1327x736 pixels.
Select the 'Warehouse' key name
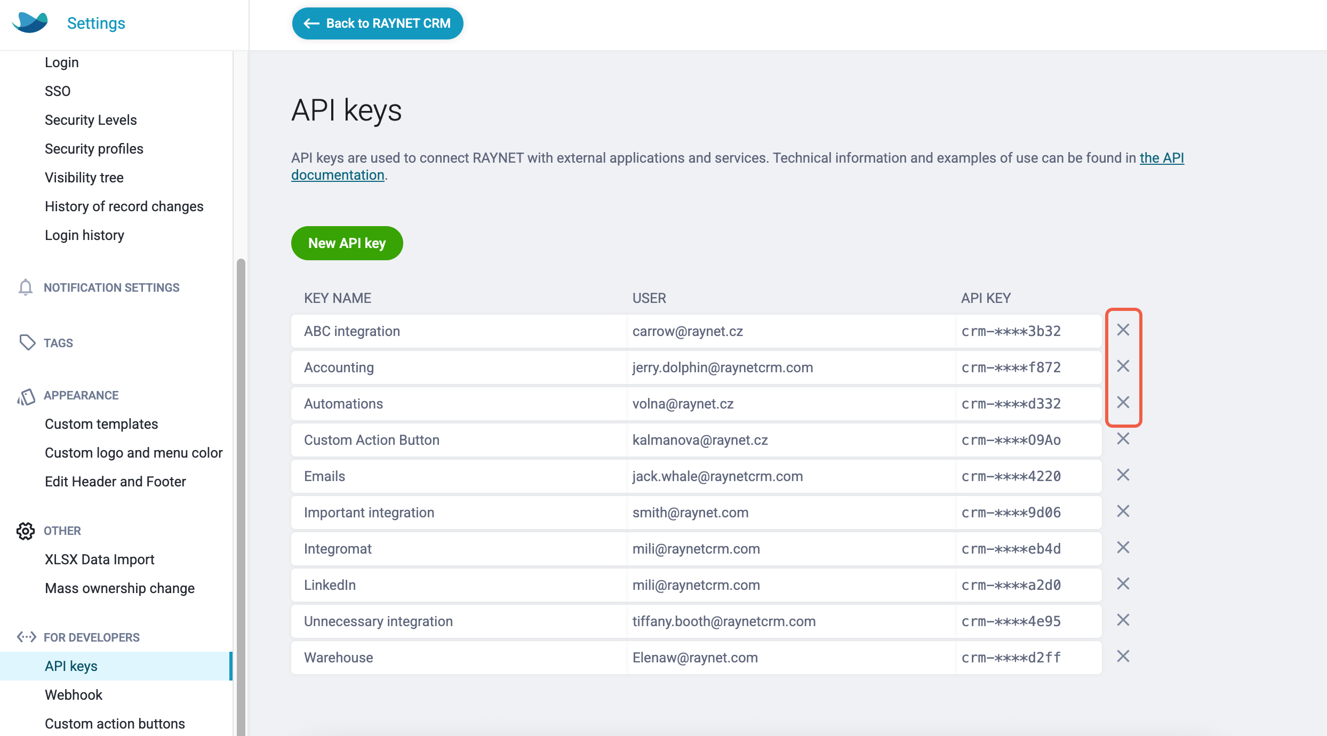coord(339,658)
